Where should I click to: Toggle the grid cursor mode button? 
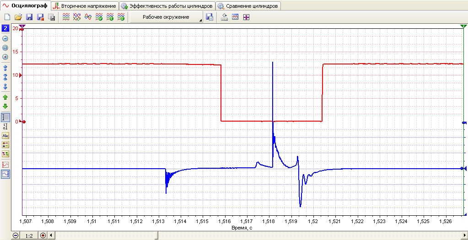click(5, 117)
